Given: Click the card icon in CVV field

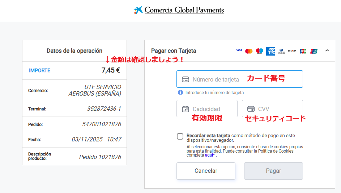Looking at the screenshot, I should (251, 109).
